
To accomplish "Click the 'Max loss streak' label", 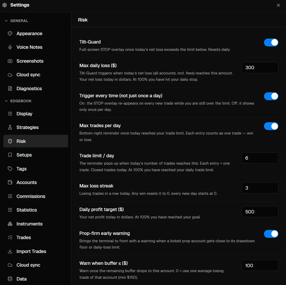I will [x=96, y=186].
